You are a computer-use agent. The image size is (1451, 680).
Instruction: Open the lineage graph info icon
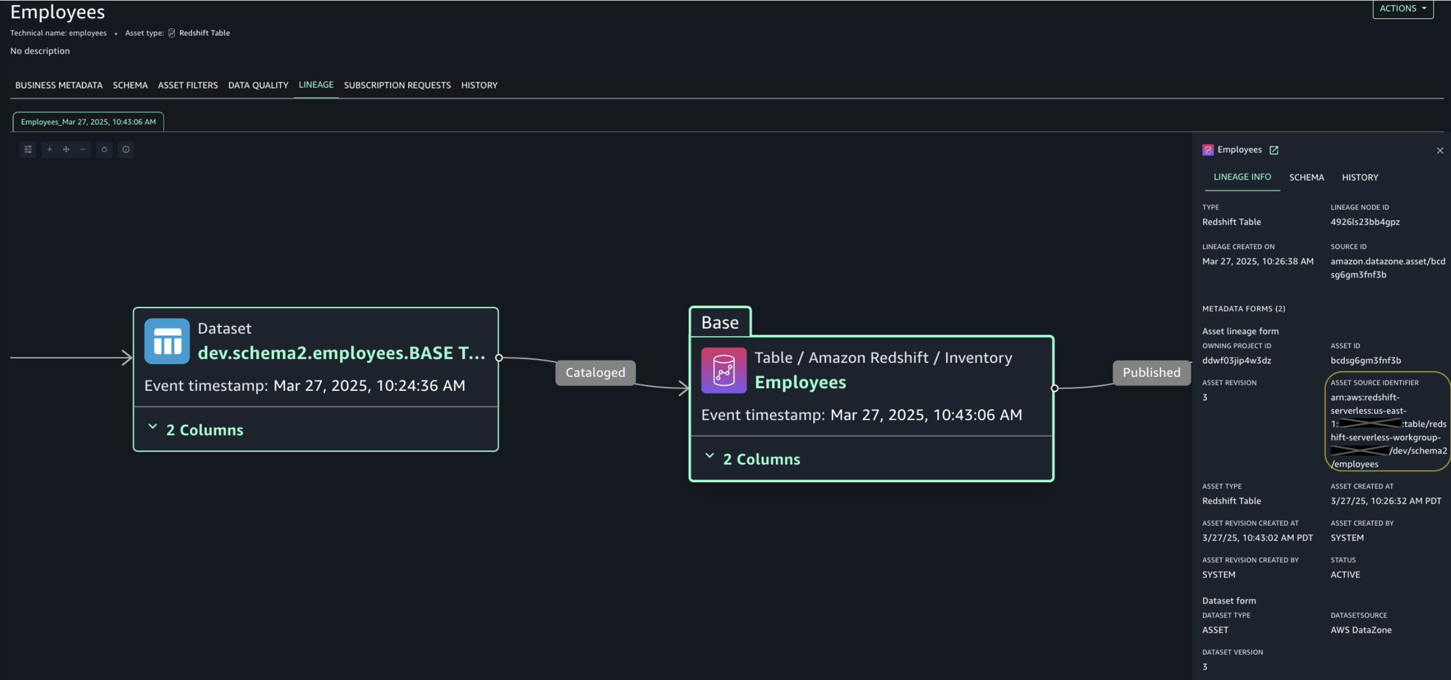[126, 150]
